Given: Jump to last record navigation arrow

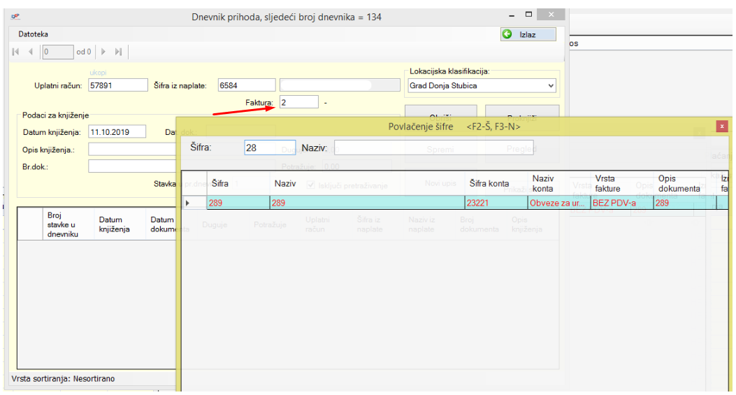Looking at the screenshot, I should (118, 52).
